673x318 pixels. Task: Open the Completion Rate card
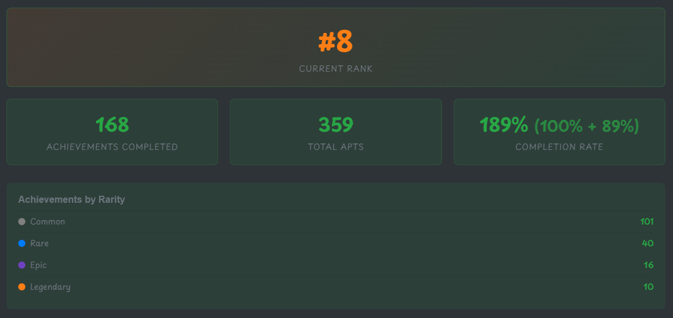click(x=559, y=132)
